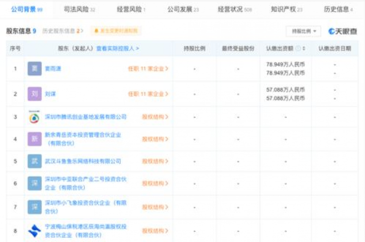This screenshot has width=365, height=242.
Task: Open 宁波梅山保税港区辰海尚瀛股权投资 link
Action: coord(86,231)
